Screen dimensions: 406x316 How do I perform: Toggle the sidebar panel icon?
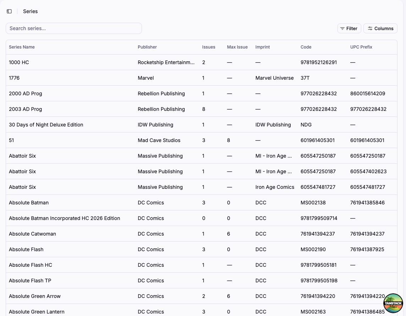[x=9, y=11]
